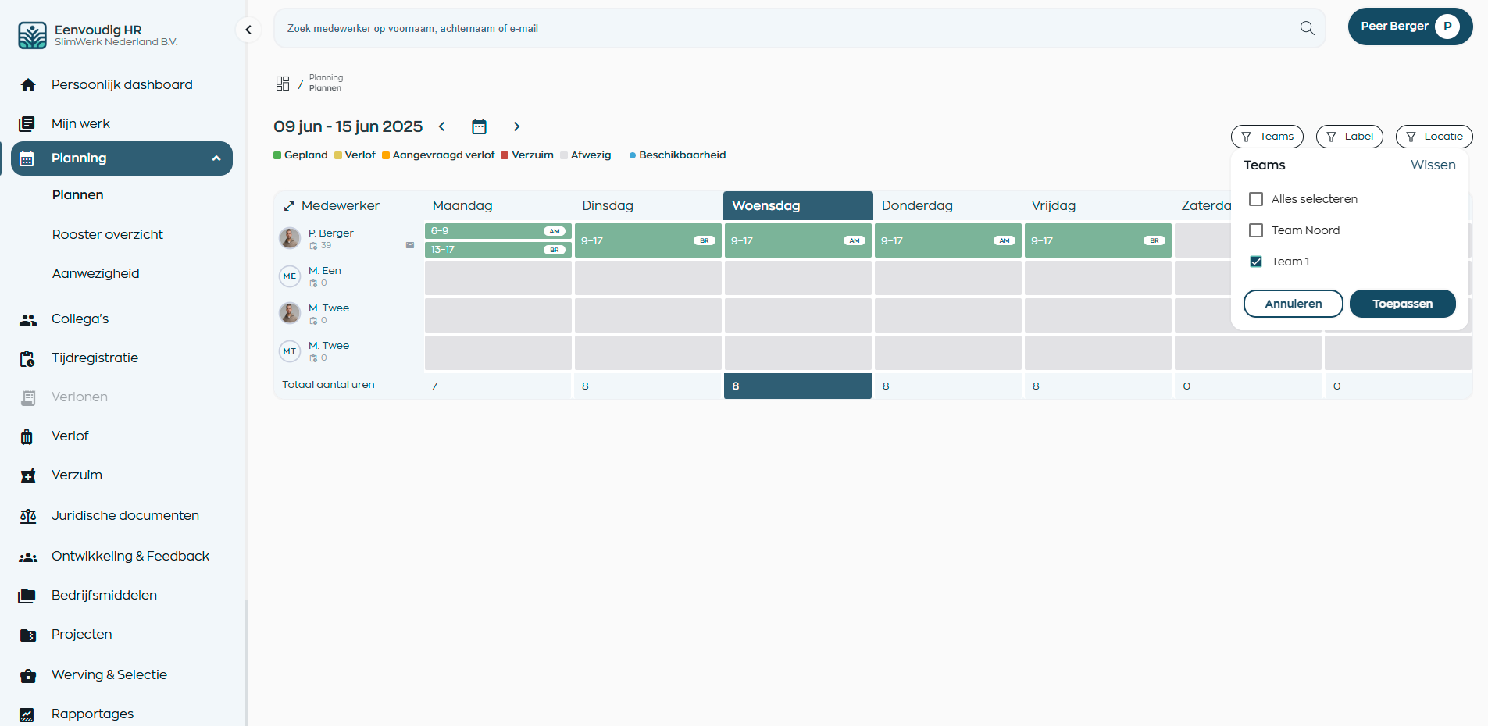Click the expand arrows icon beside Medewerker
Image resolution: width=1488 pixels, height=726 pixels.
[289, 205]
